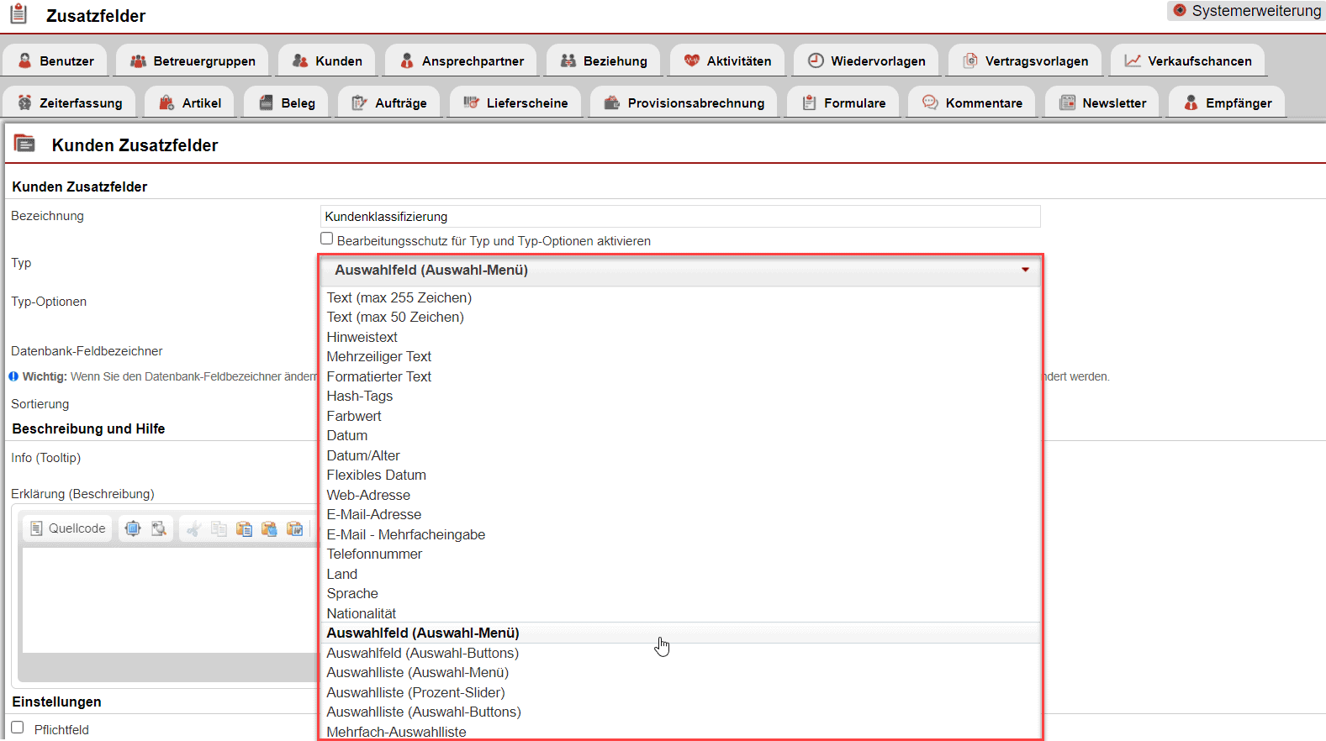Click the info icon beside Wichtig
Image resolution: width=1326 pixels, height=741 pixels.
tap(13, 376)
